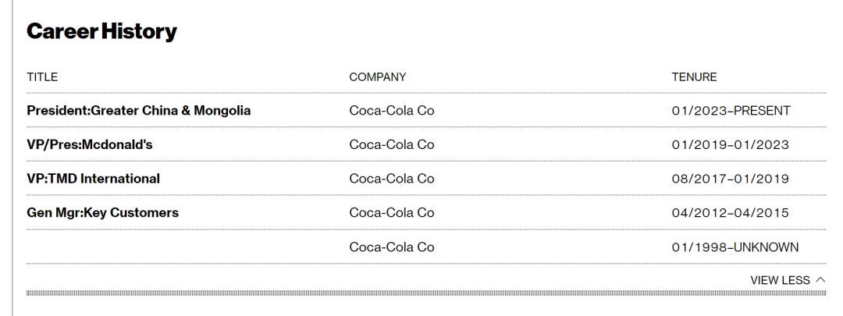The width and height of the screenshot is (843, 316).
Task: Select the 01/1998–UNKNOWN tenure
Action: point(735,247)
